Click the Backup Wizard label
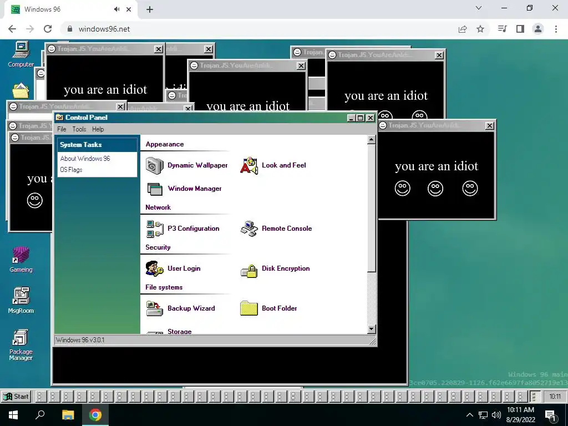 click(191, 308)
